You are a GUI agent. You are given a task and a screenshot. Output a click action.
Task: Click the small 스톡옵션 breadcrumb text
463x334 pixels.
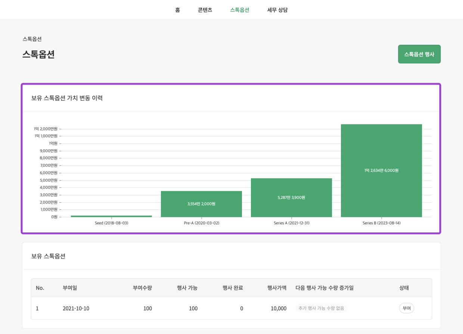(x=32, y=39)
